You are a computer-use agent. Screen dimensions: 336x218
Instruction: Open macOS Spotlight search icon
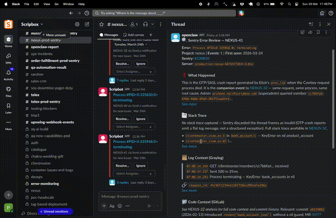click(289, 4)
